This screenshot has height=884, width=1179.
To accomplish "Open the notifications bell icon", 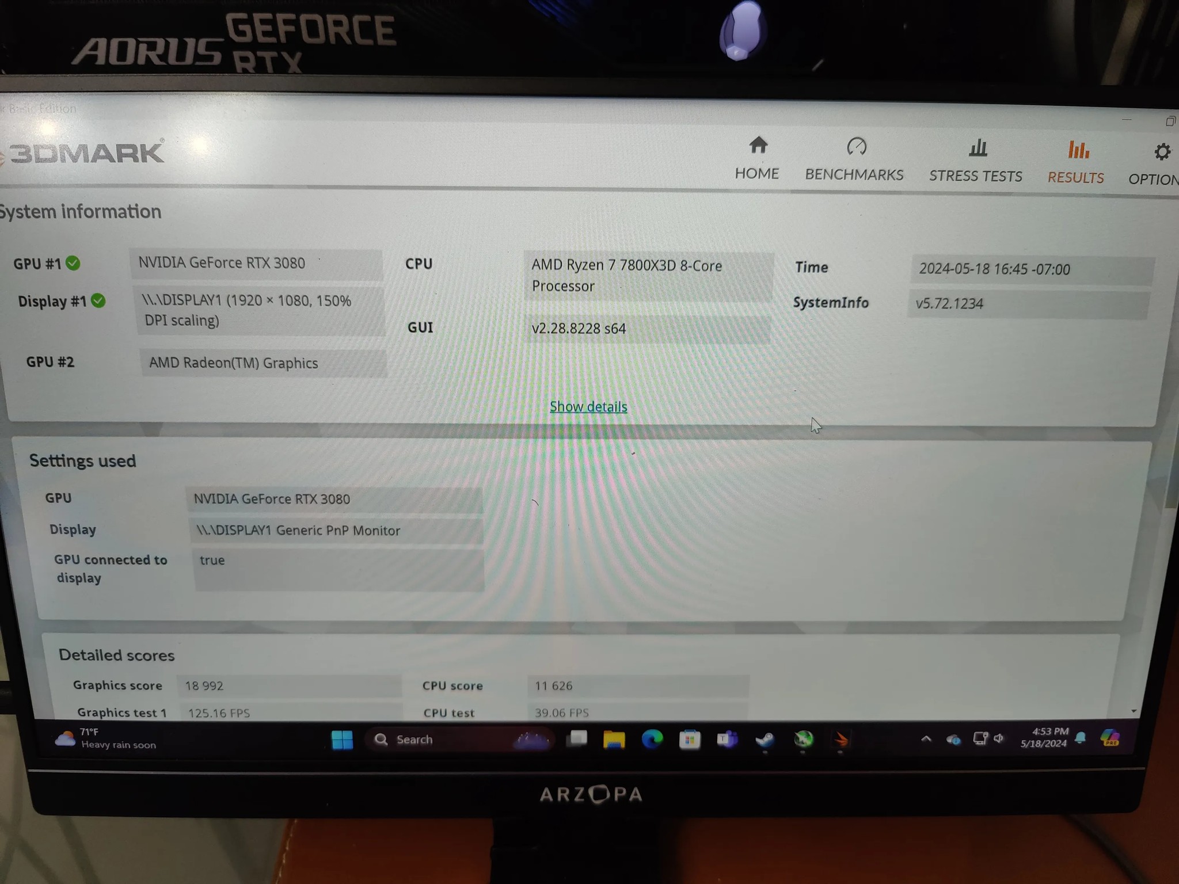I will (1081, 738).
